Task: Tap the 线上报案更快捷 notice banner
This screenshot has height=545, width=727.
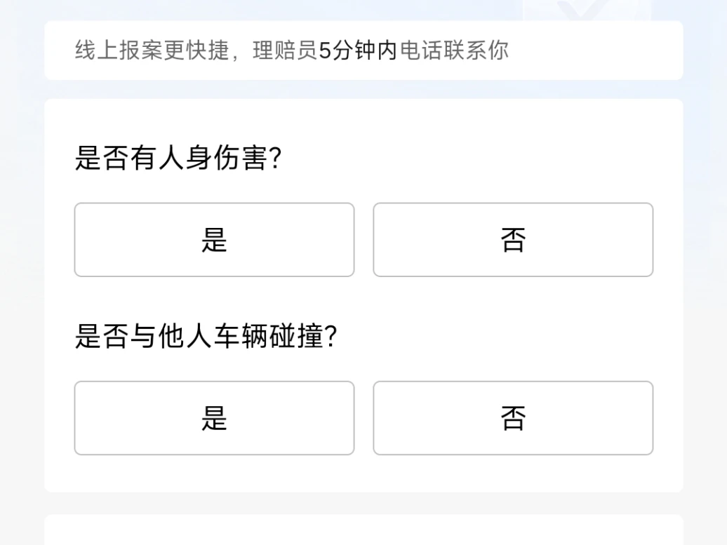Action: [x=363, y=51]
